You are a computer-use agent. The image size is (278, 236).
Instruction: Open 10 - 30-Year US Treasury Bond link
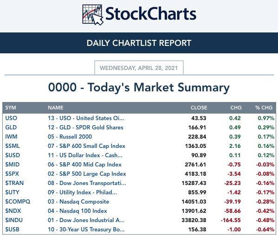tap(86, 230)
